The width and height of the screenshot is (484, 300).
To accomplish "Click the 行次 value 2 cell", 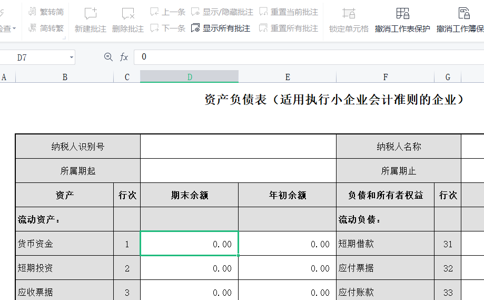I will 127,268.
